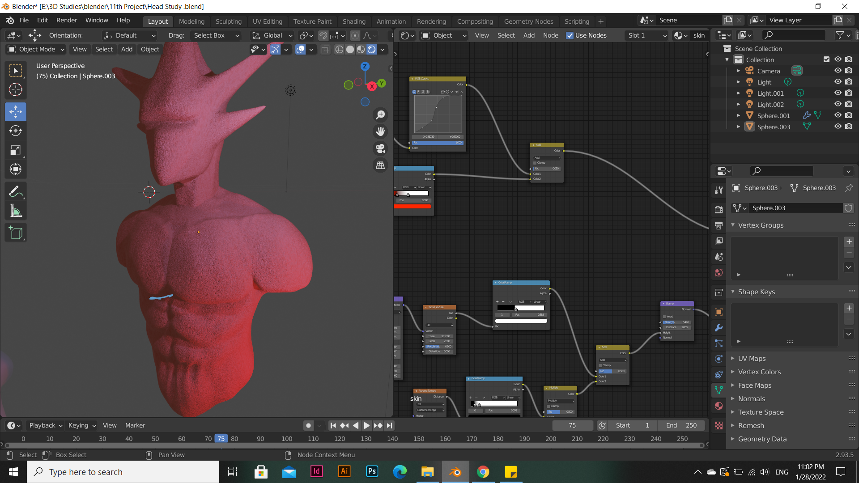Uncheck the Use Nodes checkbox
The height and width of the screenshot is (483, 859).
point(570,35)
